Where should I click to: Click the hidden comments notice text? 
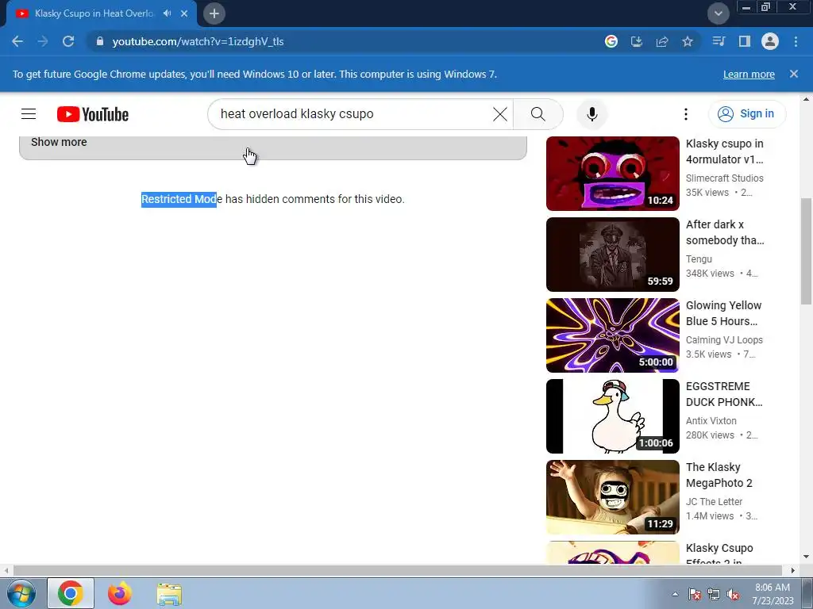pyautogui.click(x=273, y=199)
